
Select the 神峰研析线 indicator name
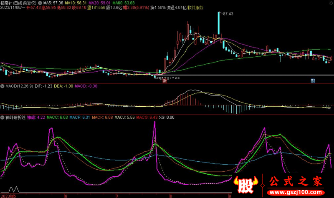tap(15, 118)
